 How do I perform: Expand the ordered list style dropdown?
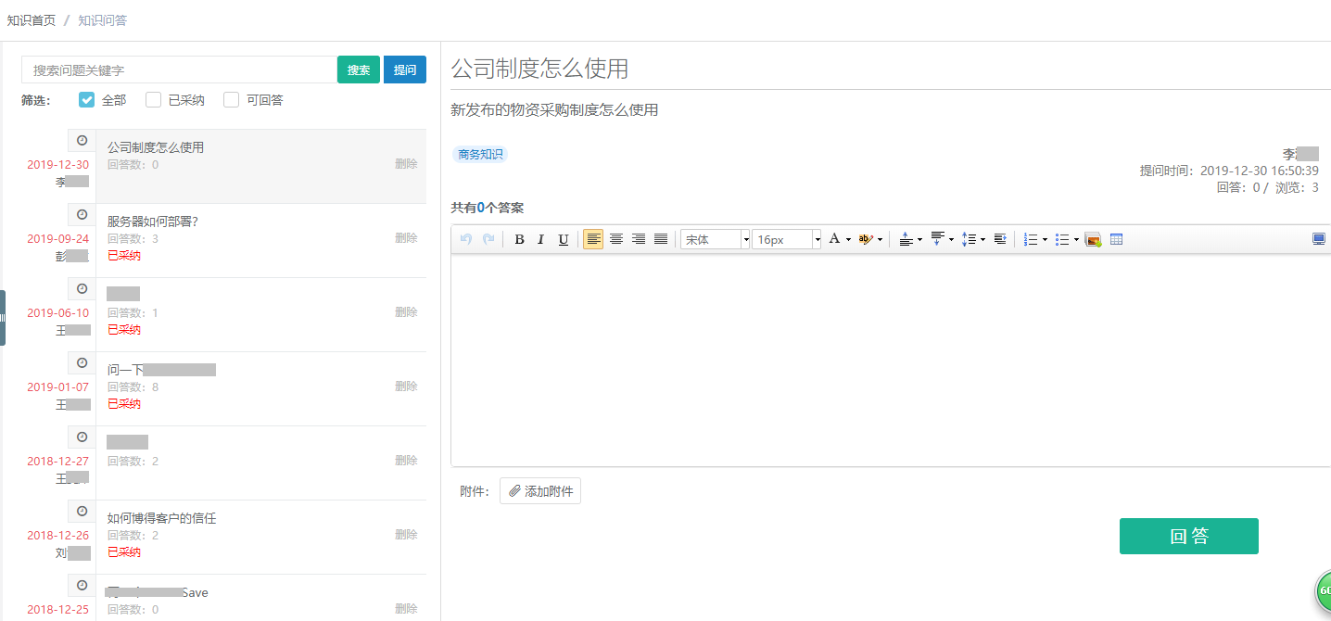point(1045,239)
